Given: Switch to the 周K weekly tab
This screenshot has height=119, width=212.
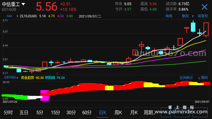Looking at the screenshot, I should tap(118, 112).
